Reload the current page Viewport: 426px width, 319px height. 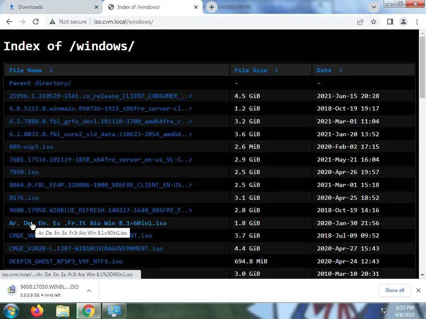tap(36, 22)
